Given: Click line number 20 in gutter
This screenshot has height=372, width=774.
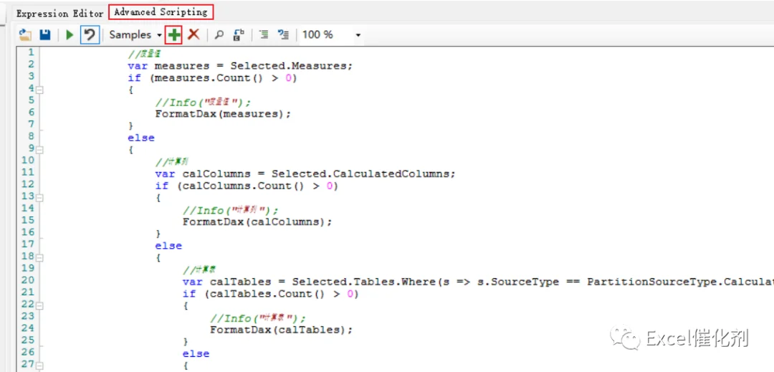Looking at the screenshot, I should point(28,280).
